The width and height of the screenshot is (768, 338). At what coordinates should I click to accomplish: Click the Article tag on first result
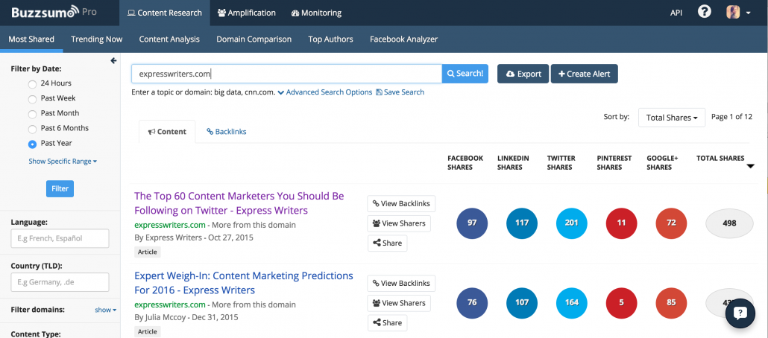tap(148, 252)
